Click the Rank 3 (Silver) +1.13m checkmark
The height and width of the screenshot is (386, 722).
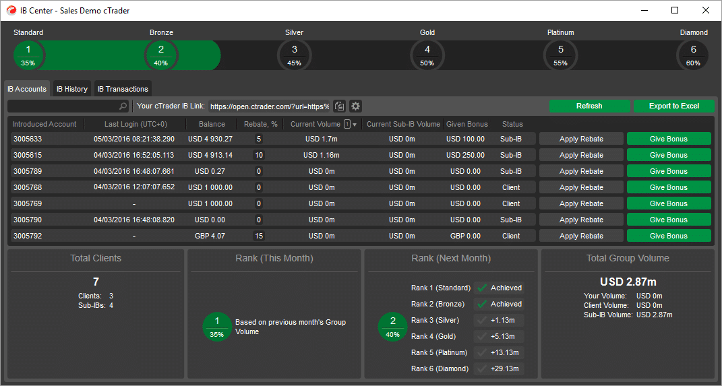pos(482,320)
